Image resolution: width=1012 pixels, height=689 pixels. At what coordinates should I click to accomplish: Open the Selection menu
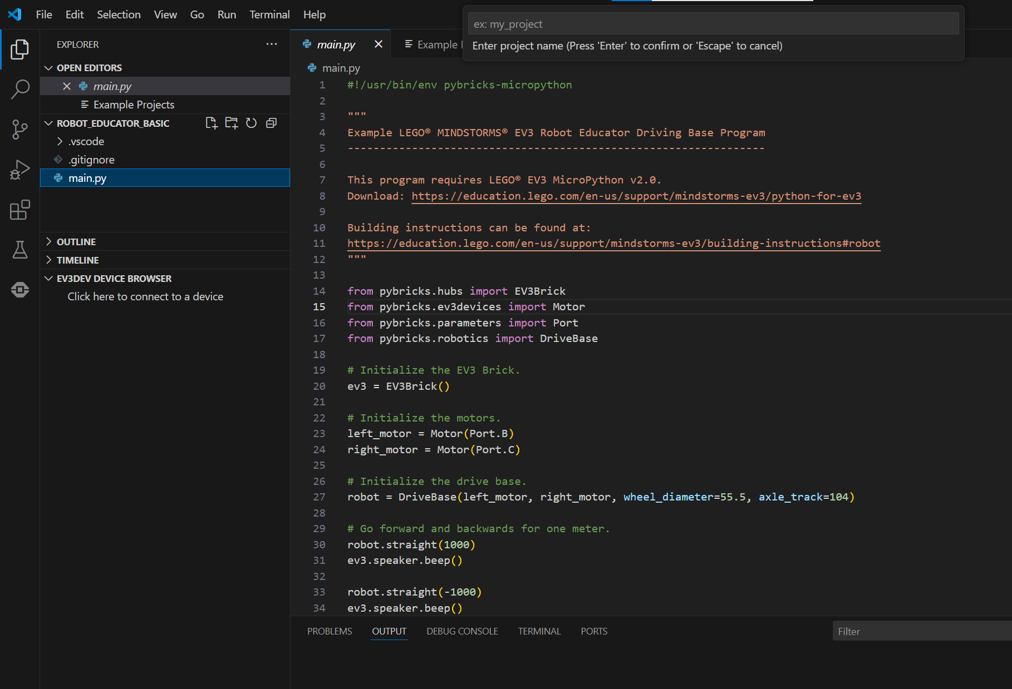click(119, 14)
